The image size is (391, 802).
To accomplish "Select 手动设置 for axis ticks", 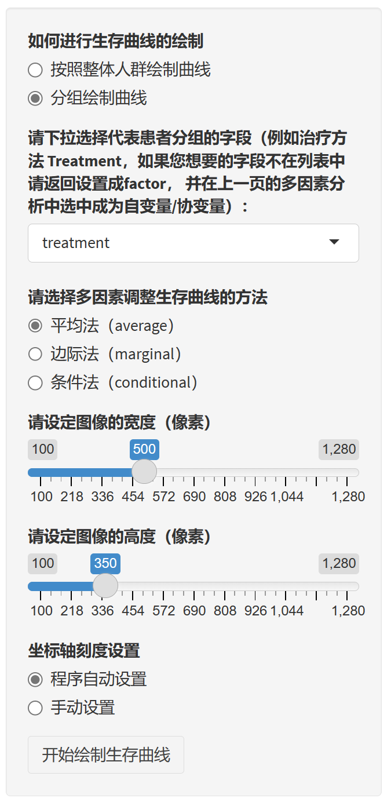I will tap(35, 708).
